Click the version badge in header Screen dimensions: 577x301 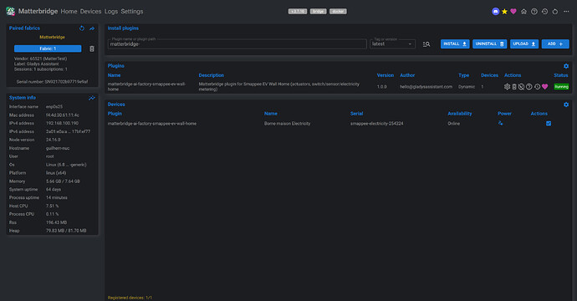tap(298, 12)
